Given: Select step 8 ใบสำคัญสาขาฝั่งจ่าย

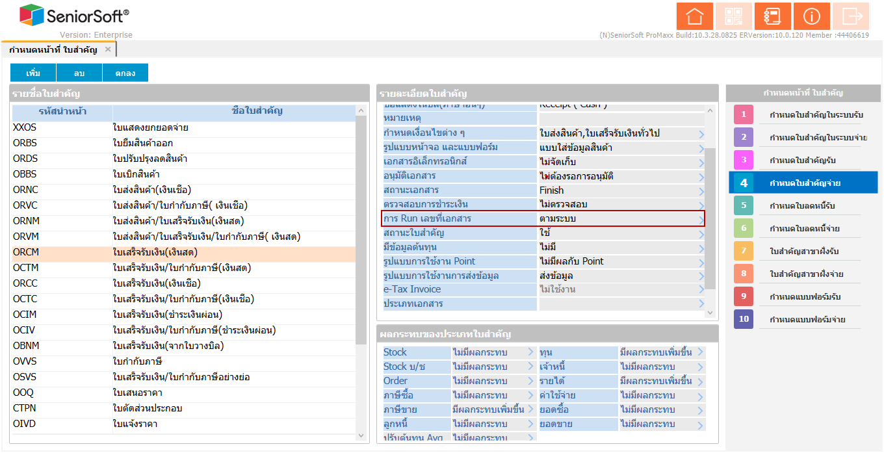Looking at the screenshot, I should coord(803,274).
